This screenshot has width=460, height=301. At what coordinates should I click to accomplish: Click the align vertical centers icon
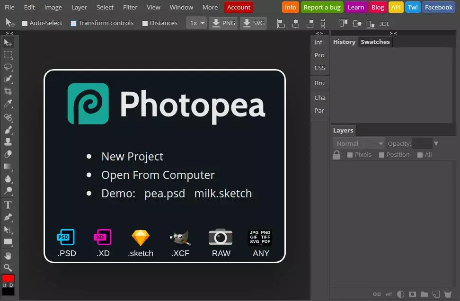[x=357, y=24]
